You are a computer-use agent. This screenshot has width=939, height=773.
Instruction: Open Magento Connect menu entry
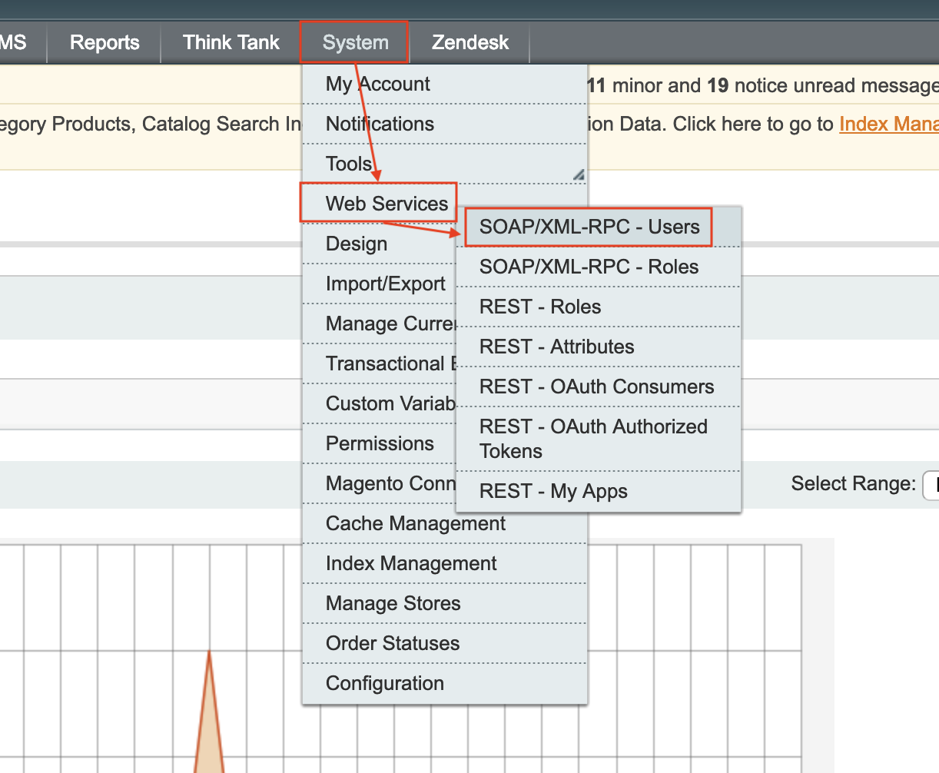379,483
